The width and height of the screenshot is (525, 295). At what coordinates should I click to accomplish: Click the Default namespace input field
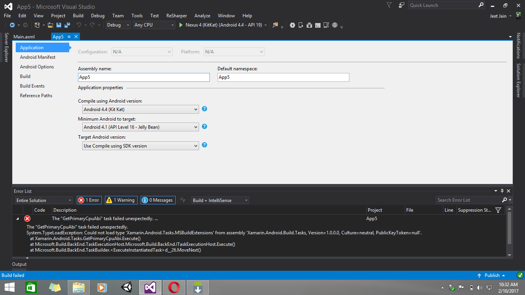[283, 77]
